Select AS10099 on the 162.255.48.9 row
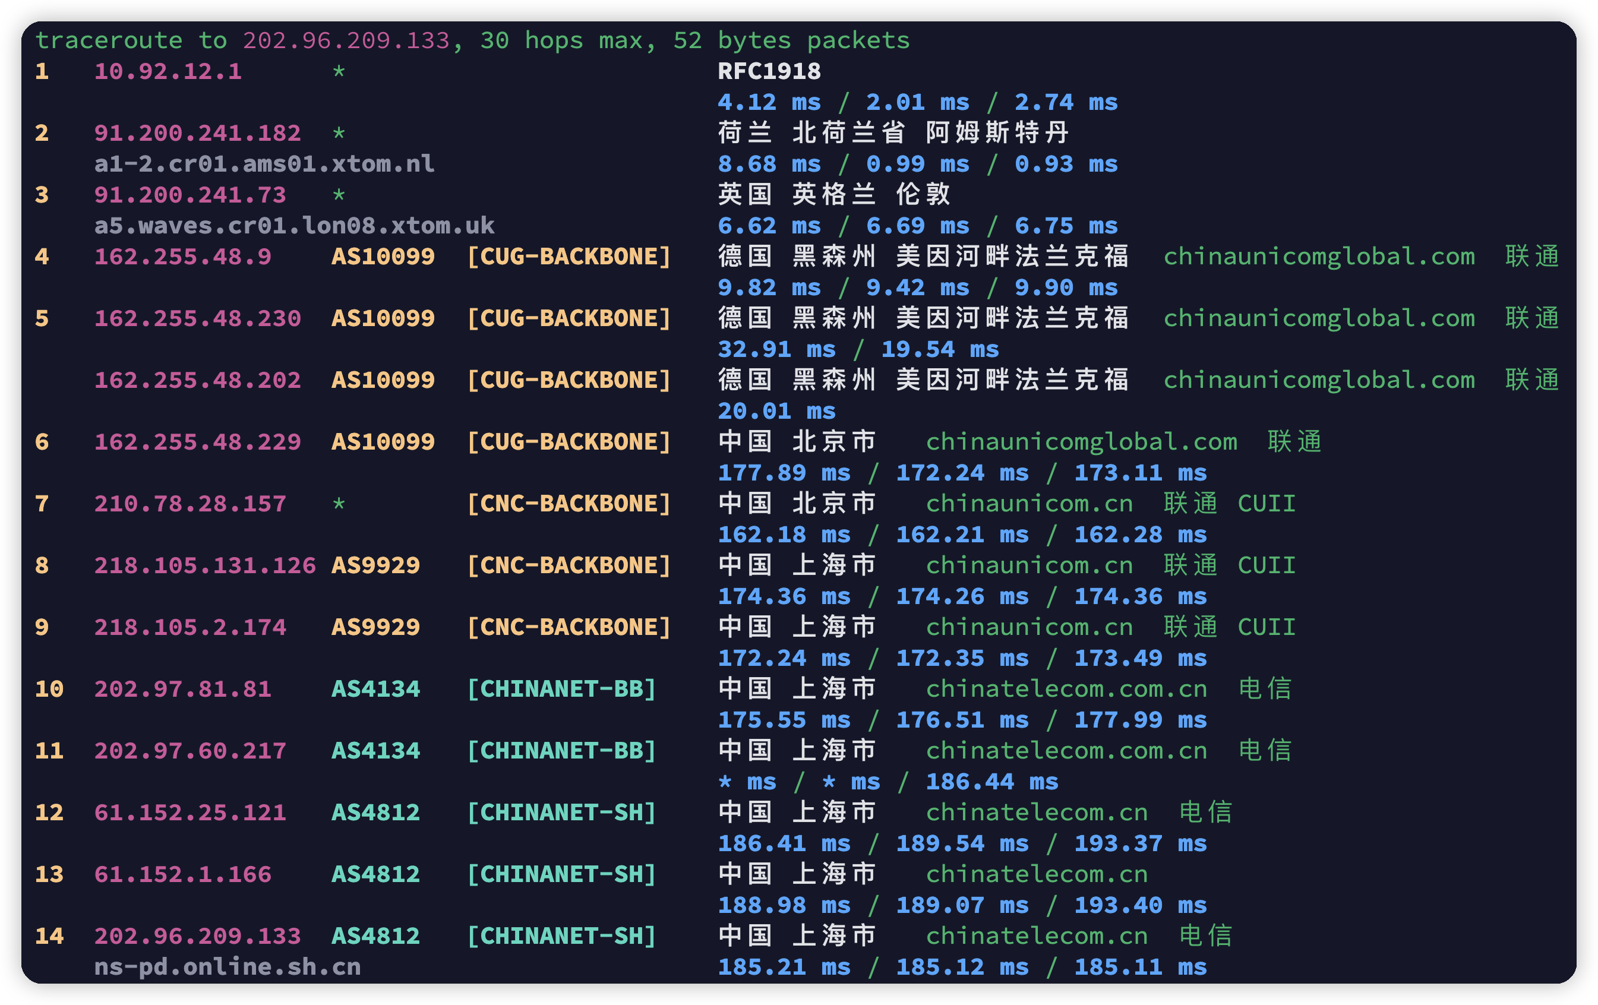The width and height of the screenshot is (1598, 1005). pos(383,257)
